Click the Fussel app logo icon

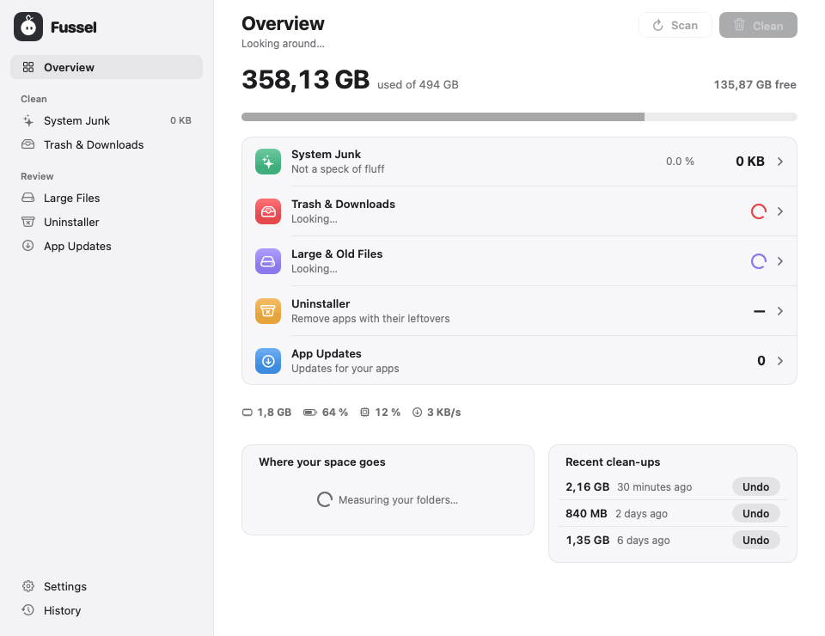pos(28,27)
